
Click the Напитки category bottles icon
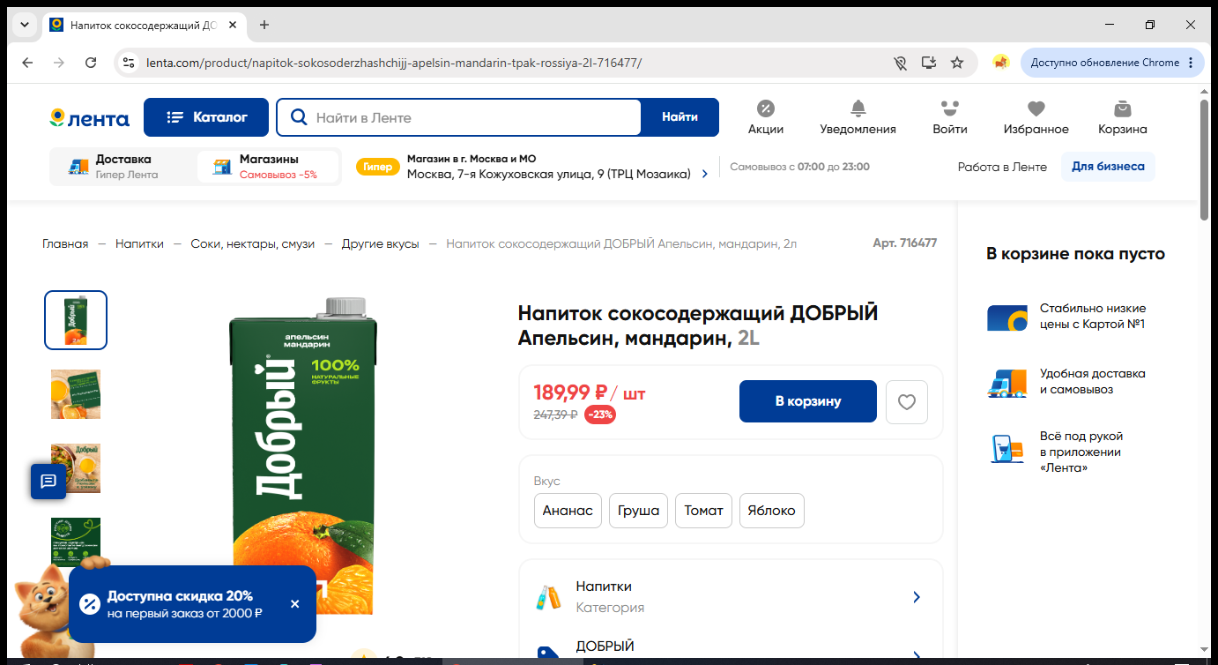click(x=548, y=597)
